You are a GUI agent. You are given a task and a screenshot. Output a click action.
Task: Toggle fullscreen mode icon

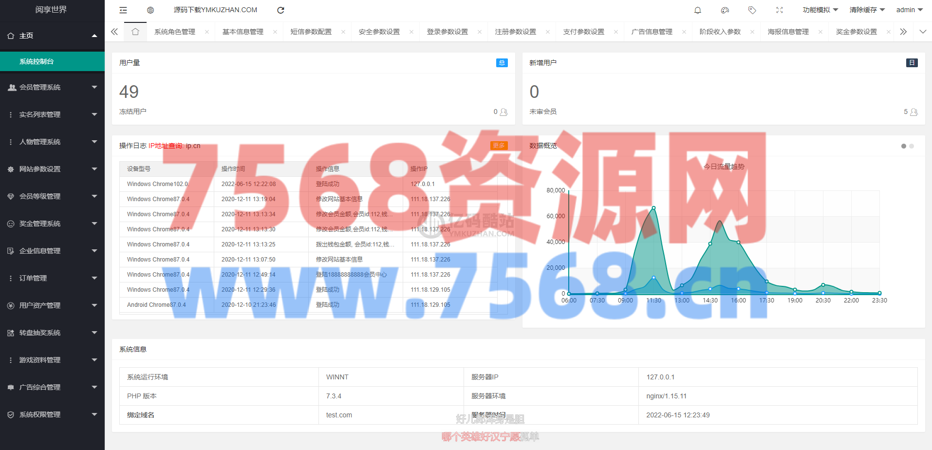(779, 10)
